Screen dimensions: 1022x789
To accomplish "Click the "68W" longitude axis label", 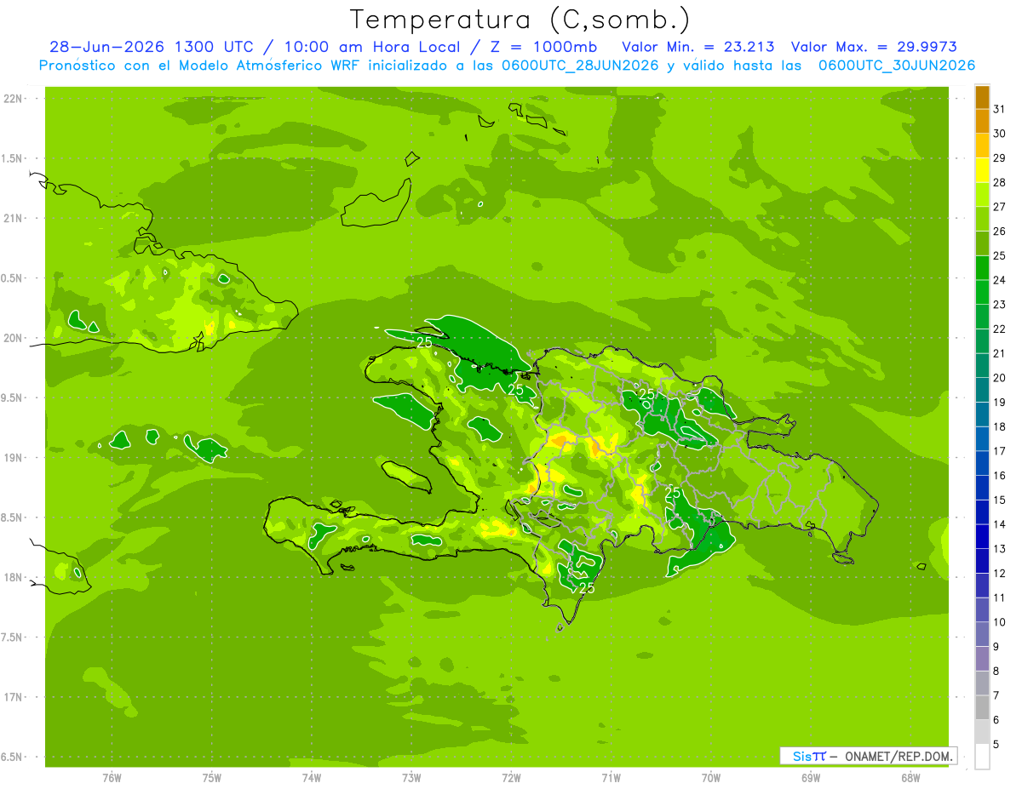I will (910, 777).
